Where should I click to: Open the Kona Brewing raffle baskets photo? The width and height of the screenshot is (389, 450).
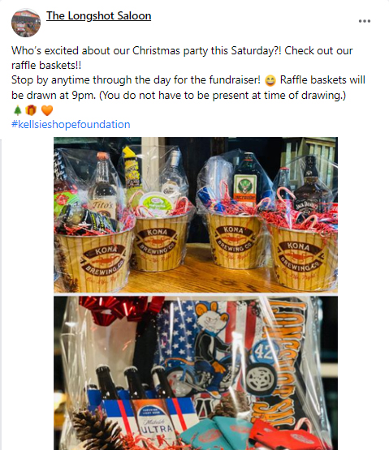(196, 215)
